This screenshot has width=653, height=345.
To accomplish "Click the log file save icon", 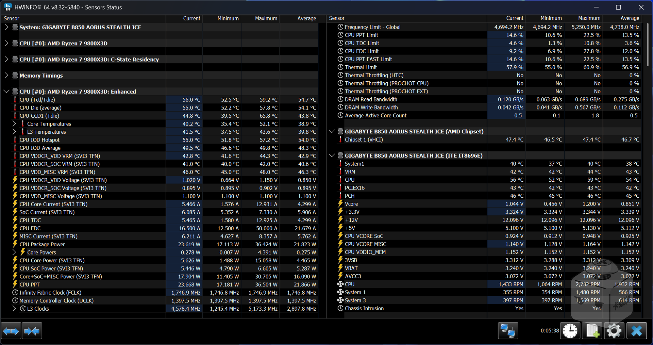I will [x=592, y=331].
